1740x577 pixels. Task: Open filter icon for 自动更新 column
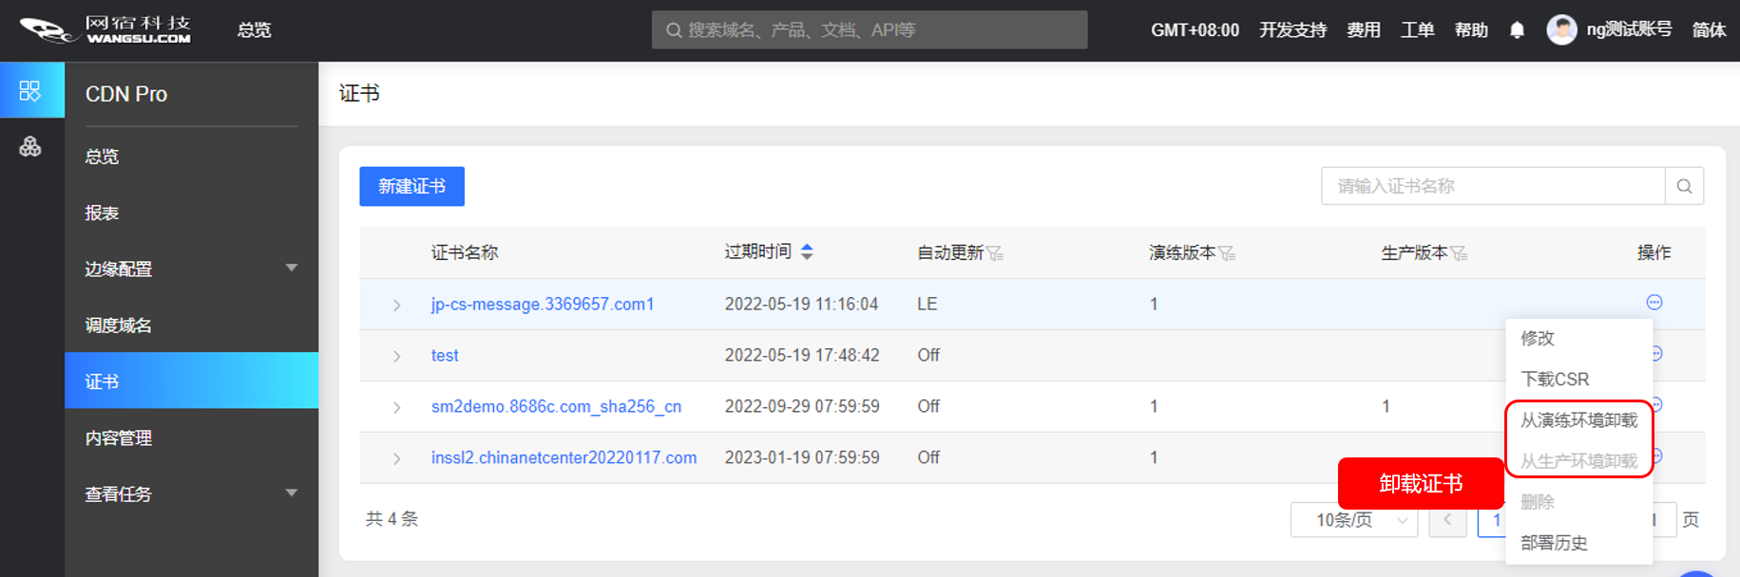pyautogui.click(x=995, y=253)
